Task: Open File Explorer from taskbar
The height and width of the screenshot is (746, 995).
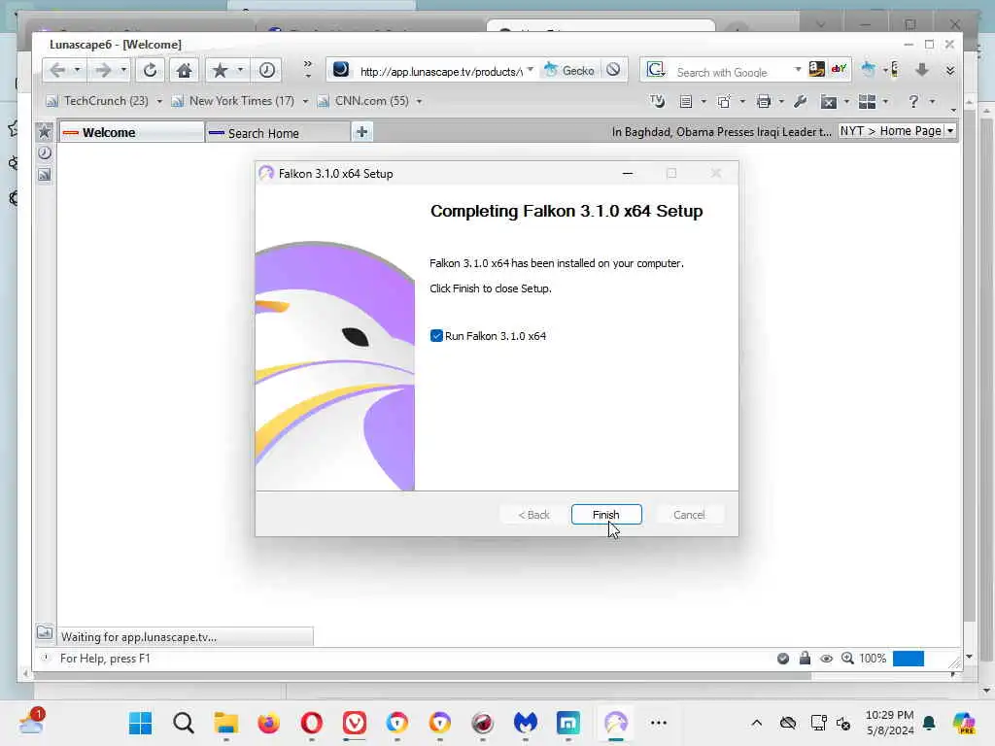Action: 225,723
